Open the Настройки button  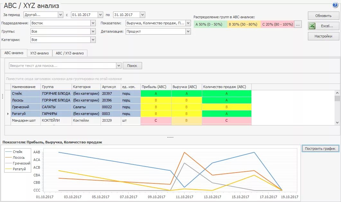coord(323,36)
